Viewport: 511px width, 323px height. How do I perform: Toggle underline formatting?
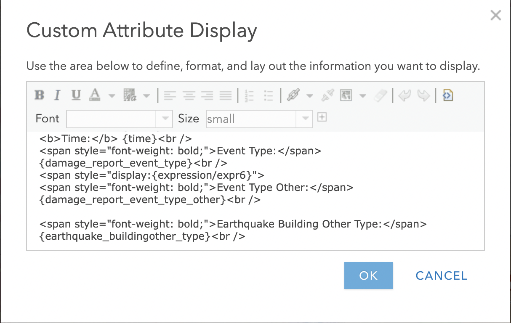pyautogui.click(x=76, y=95)
